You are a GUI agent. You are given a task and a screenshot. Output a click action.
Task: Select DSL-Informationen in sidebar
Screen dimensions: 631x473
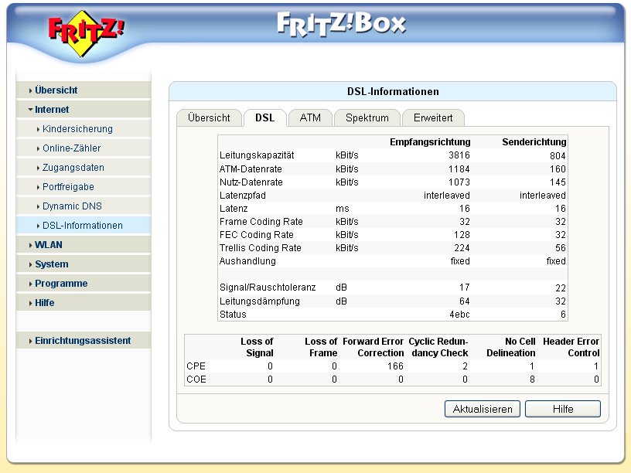pyautogui.click(x=83, y=225)
